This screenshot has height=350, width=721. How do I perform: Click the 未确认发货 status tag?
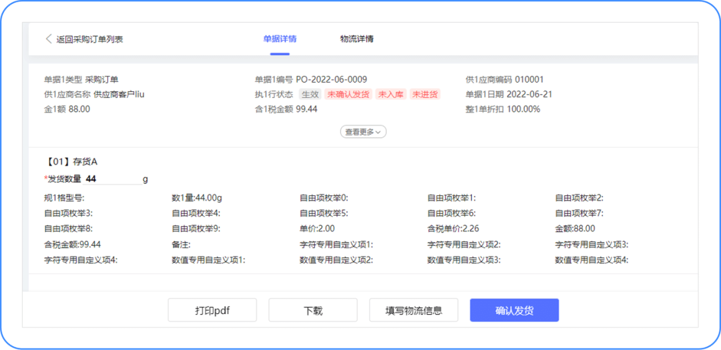(x=348, y=95)
